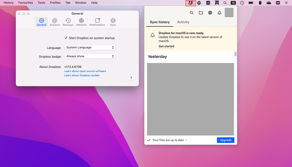Switch to the Backups preferences tab
The image size is (292, 167).
tap(68, 22)
